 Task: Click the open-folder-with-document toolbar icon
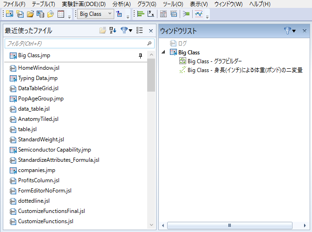click(x=51, y=14)
